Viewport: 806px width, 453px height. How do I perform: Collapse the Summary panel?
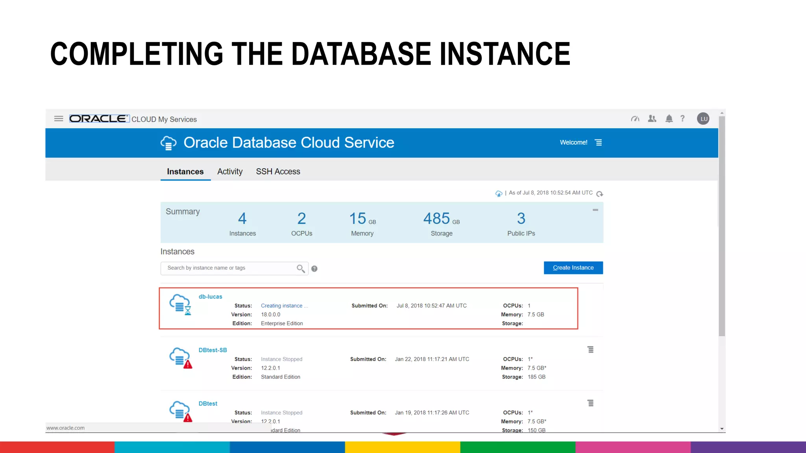tap(595, 210)
